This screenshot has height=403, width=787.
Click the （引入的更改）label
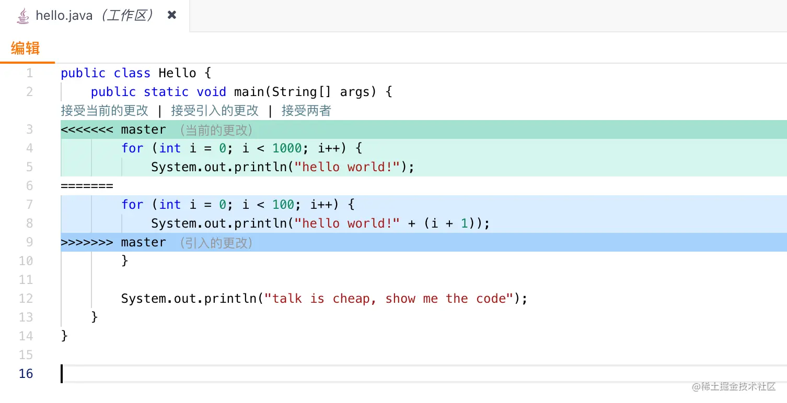tap(216, 242)
